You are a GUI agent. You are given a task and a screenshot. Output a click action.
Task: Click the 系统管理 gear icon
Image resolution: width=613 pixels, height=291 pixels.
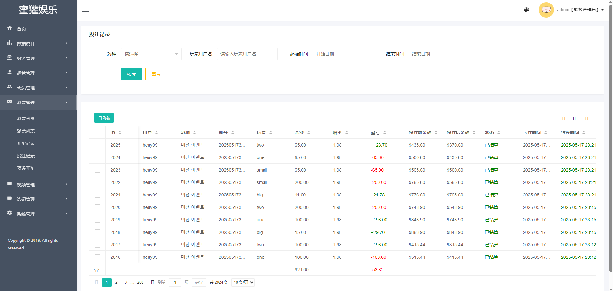(x=10, y=213)
